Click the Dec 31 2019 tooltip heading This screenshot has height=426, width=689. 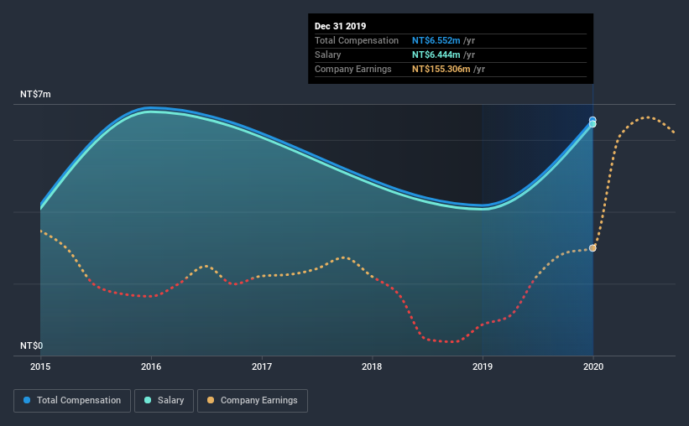click(340, 26)
